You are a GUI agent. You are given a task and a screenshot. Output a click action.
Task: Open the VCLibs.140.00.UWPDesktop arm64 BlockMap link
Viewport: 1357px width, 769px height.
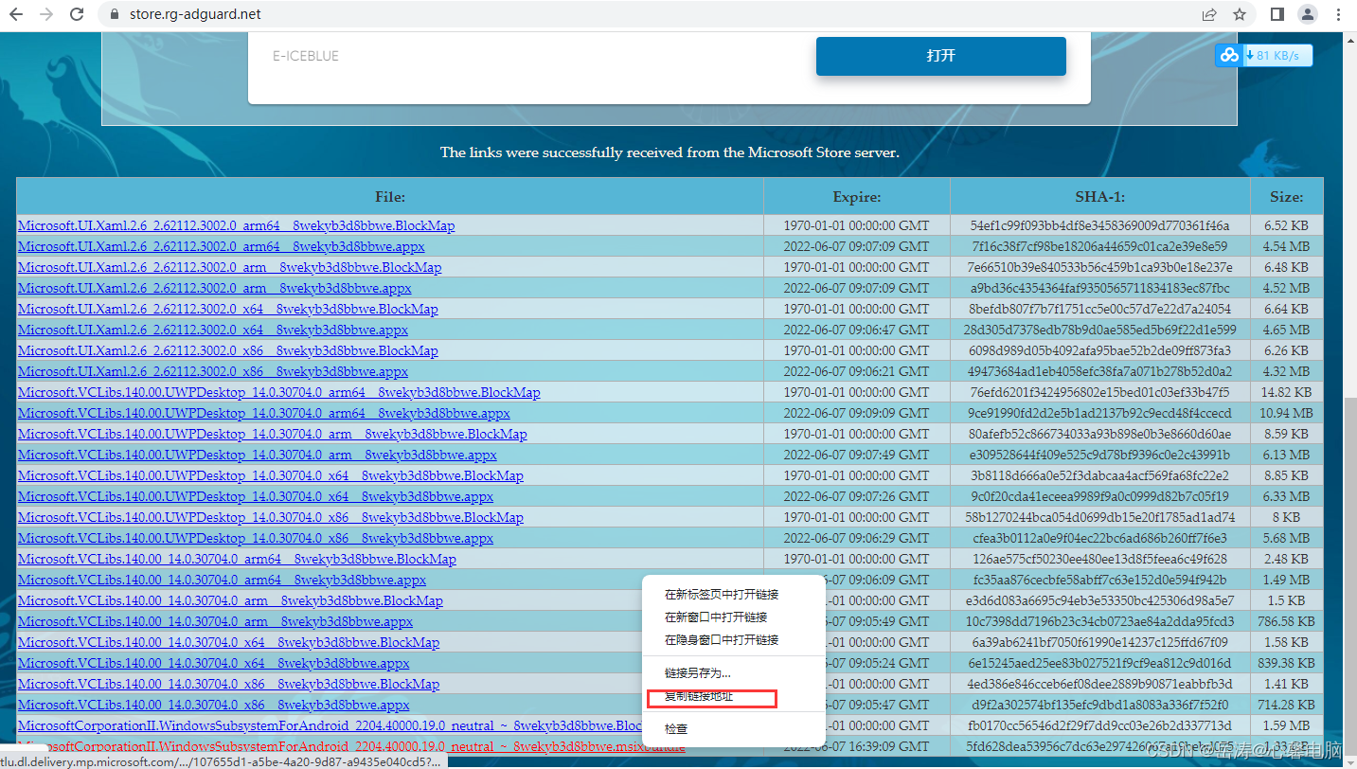278,392
